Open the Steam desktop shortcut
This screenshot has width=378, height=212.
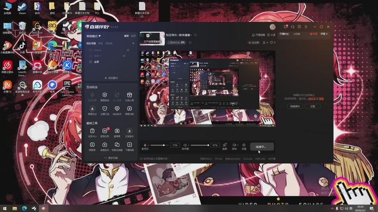(x=22, y=8)
